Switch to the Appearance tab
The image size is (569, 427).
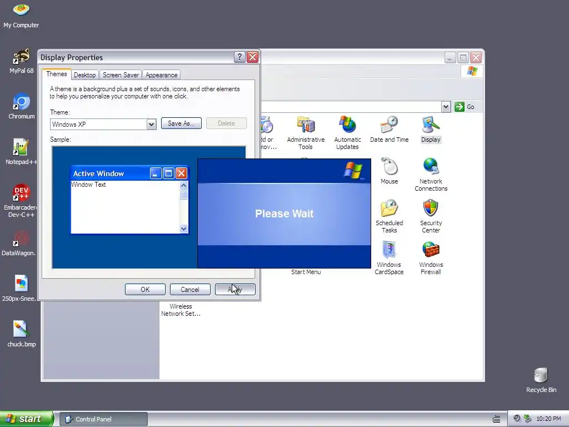[162, 75]
